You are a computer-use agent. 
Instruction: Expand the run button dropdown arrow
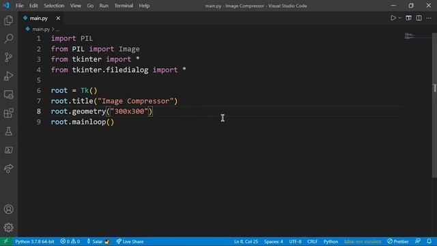(400, 18)
